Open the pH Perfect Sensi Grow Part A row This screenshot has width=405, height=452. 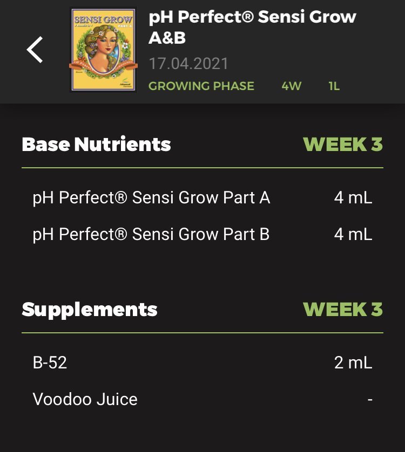click(x=202, y=198)
